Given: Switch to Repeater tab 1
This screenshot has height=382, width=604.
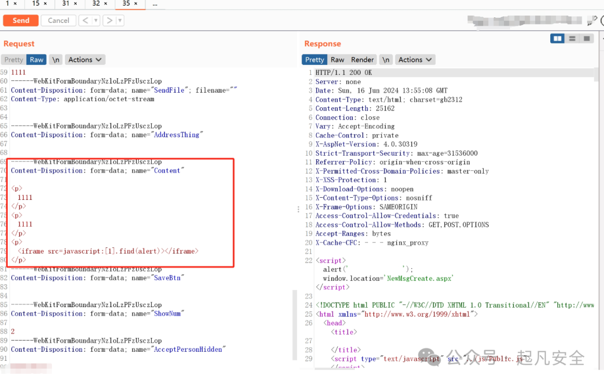Looking at the screenshot, I should point(7,3).
